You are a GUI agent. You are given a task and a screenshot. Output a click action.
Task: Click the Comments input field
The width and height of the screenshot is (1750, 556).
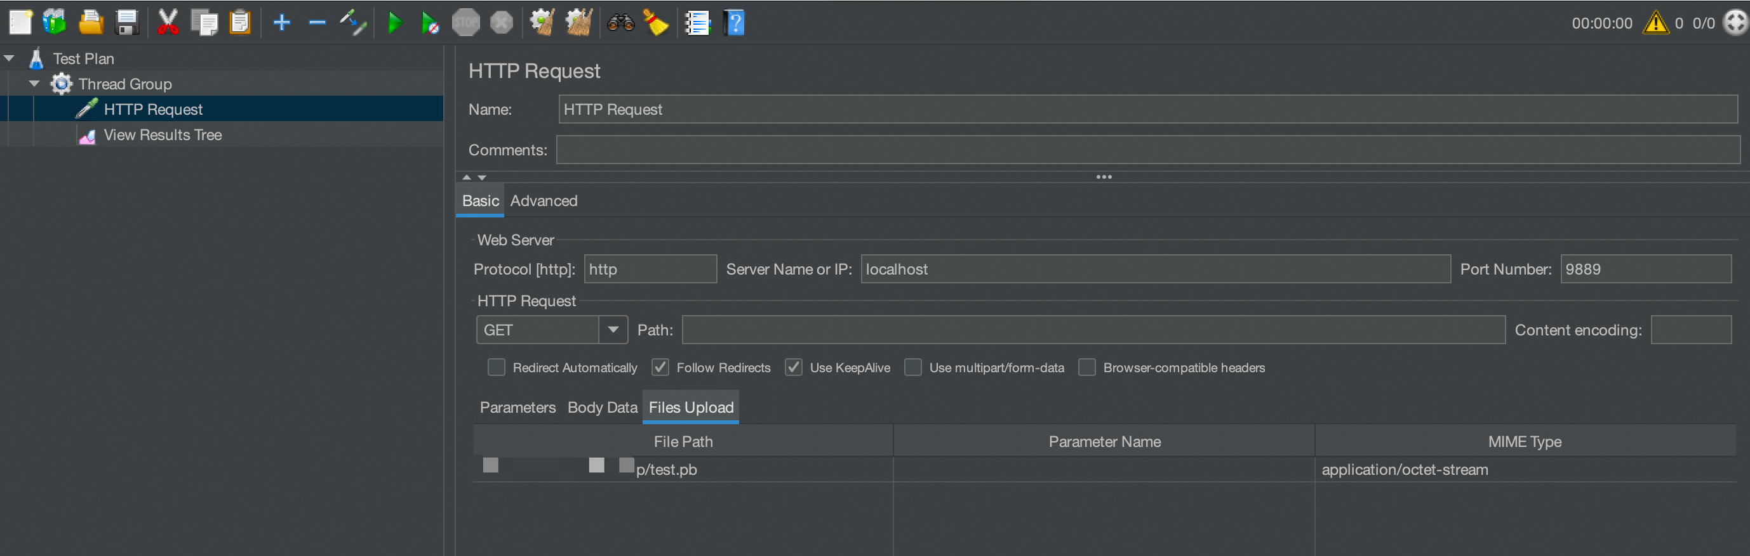click(1147, 149)
